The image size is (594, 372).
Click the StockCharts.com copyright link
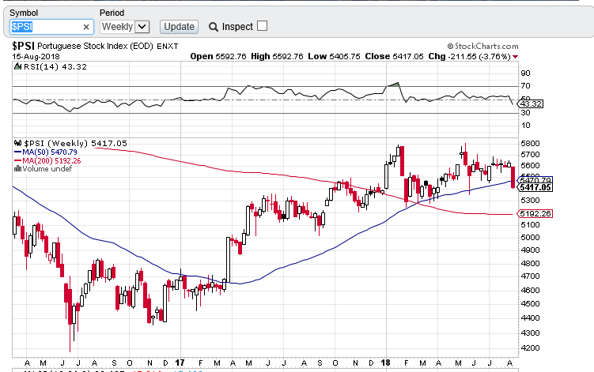pos(482,46)
